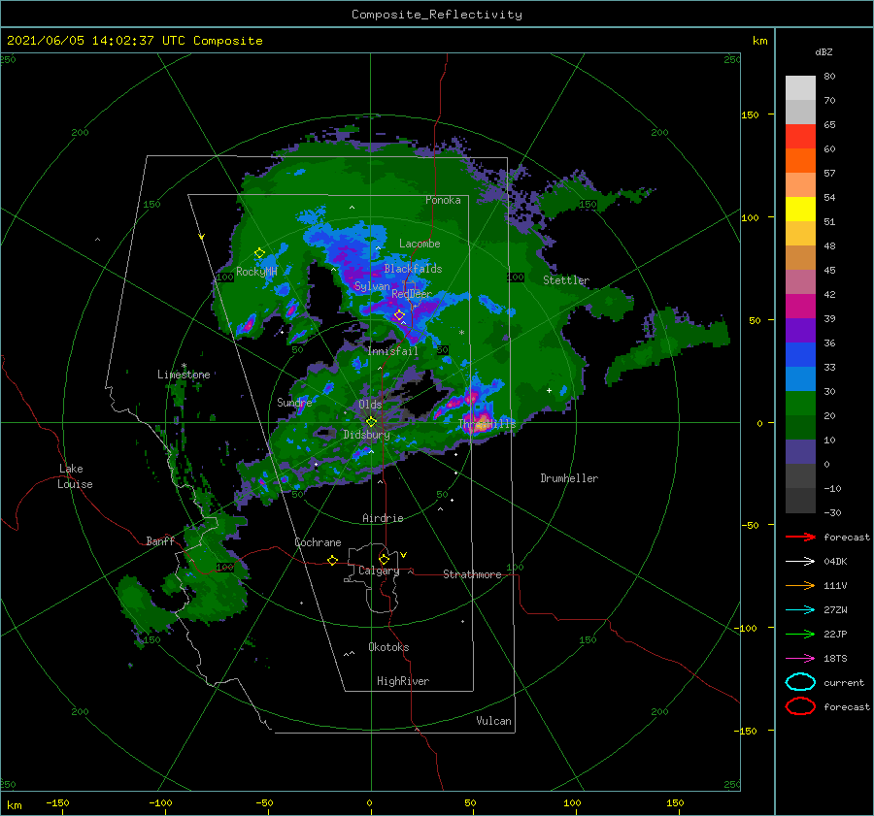The image size is (874, 816).
Task: Click the cyan current ellipse icon
Action: pyautogui.click(x=800, y=682)
